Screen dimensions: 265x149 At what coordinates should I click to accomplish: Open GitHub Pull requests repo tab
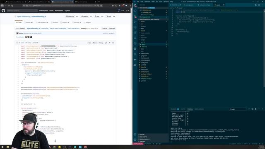[42, 22]
